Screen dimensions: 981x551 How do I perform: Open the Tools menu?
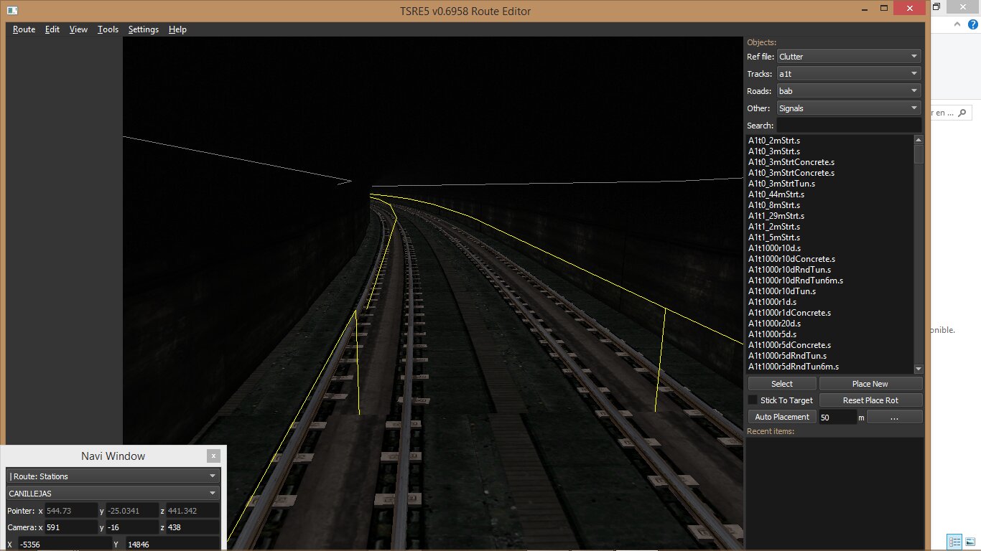tap(108, 29)
